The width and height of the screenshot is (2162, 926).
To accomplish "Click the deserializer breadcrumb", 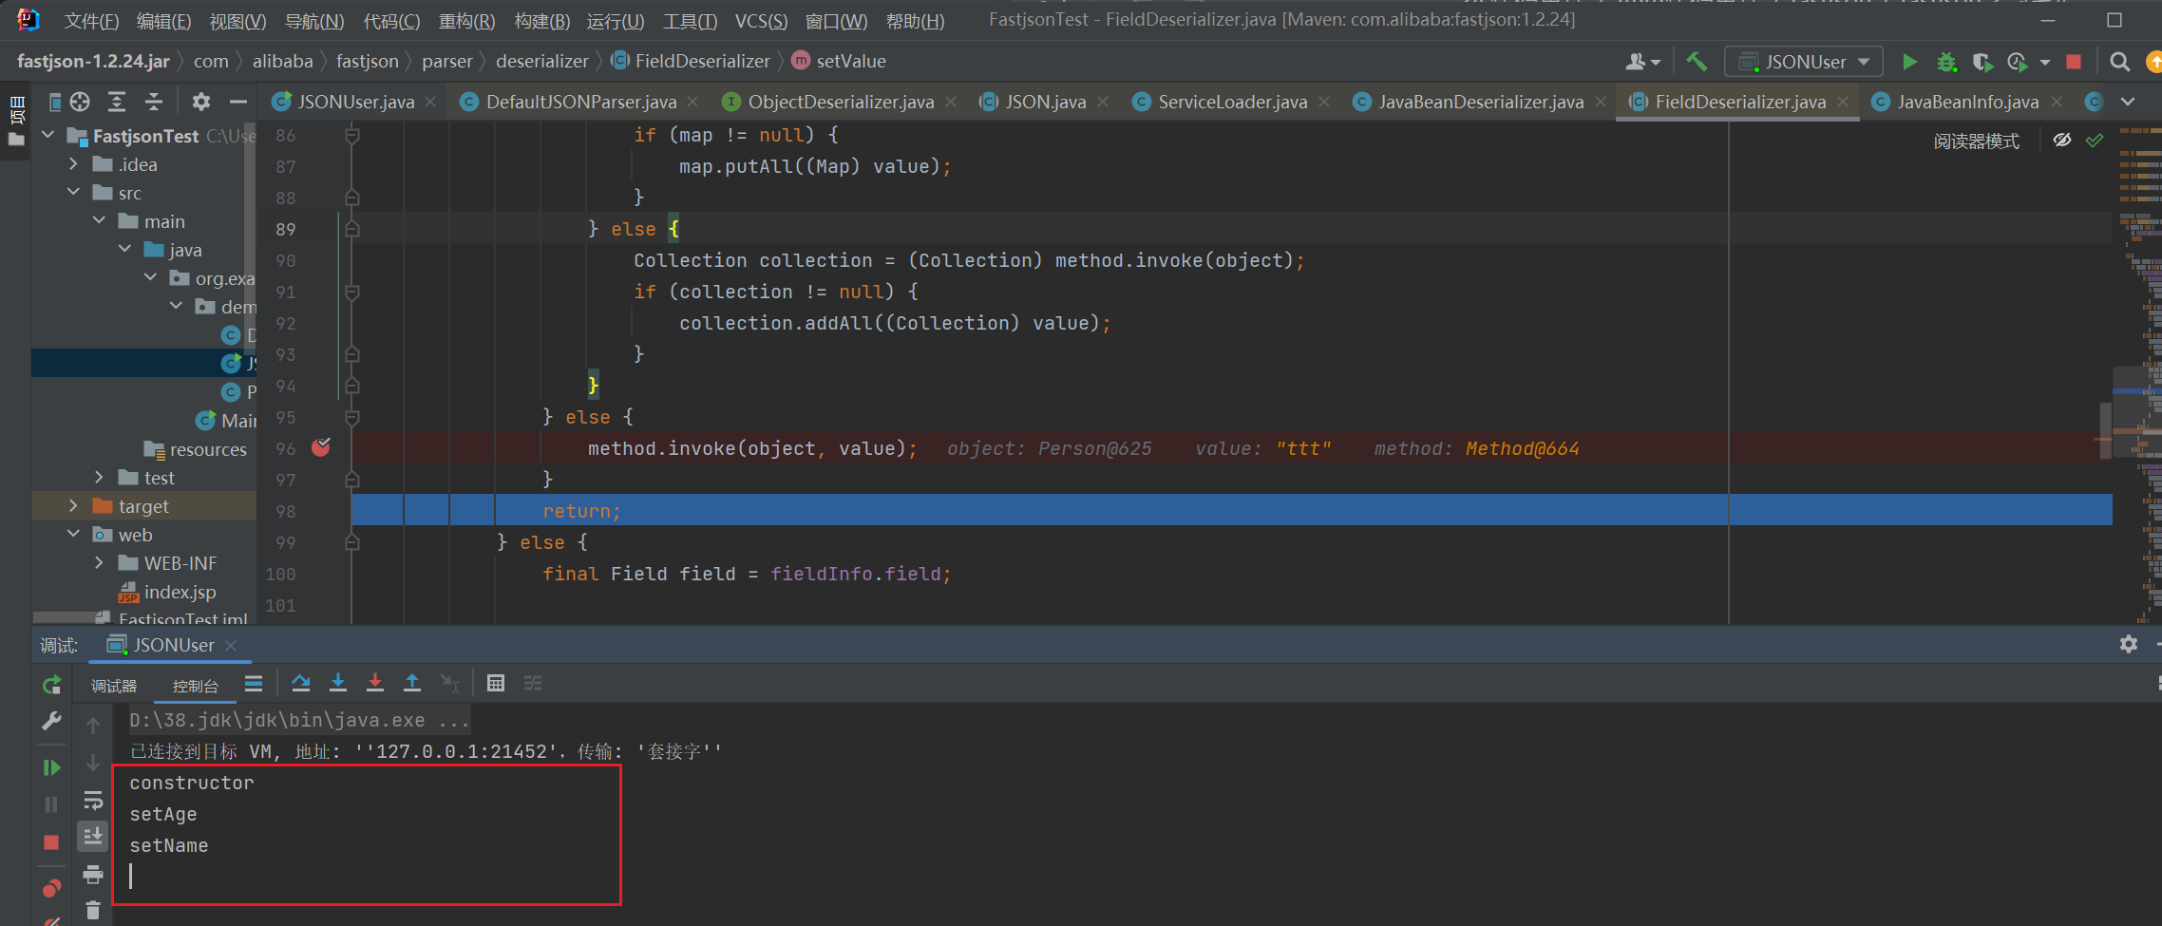I will click(x=542, y=62).
